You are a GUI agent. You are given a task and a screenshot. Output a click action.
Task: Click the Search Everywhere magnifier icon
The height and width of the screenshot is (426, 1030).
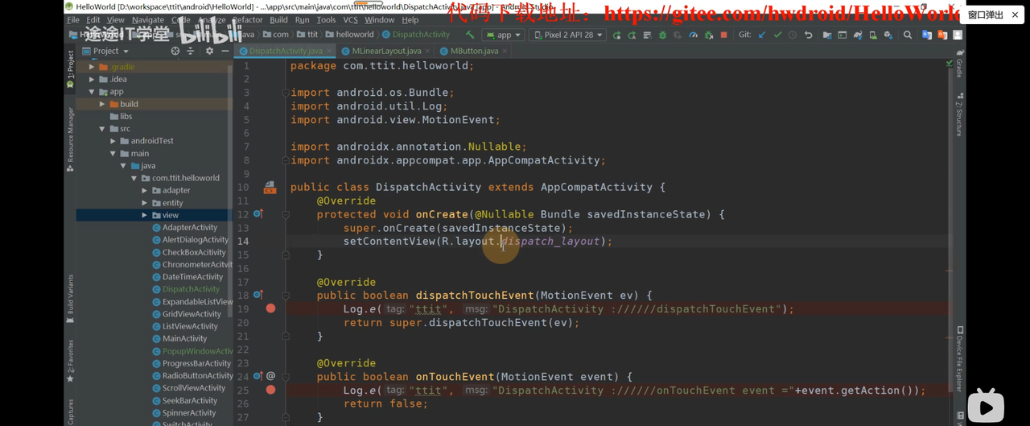[x=908, y=35]
